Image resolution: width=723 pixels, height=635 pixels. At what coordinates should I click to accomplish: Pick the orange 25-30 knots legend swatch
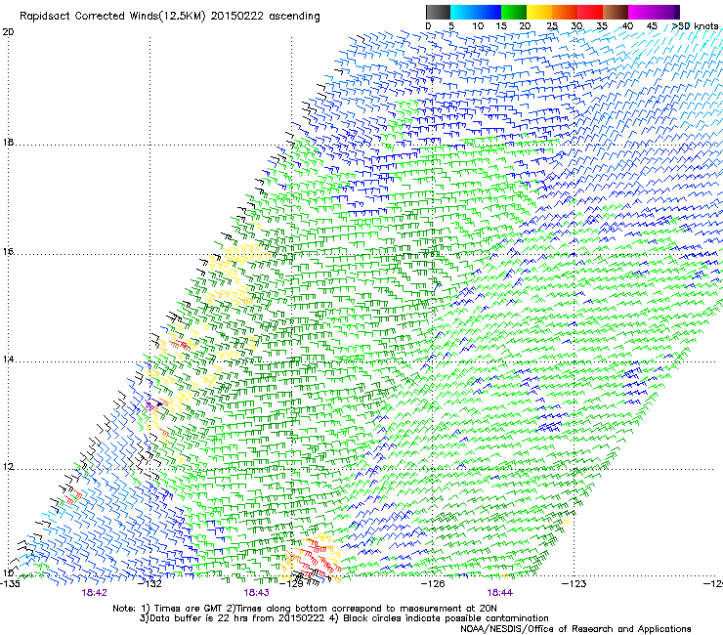(565, 12)
